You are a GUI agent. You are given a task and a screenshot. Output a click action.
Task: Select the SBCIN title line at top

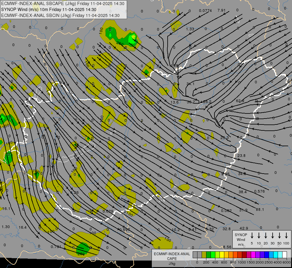60,15
